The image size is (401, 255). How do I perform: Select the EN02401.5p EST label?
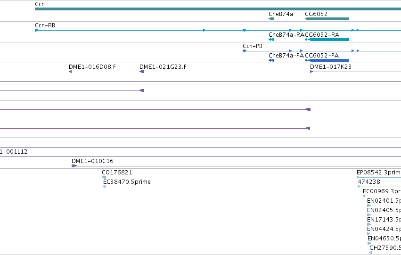[384, 201]
